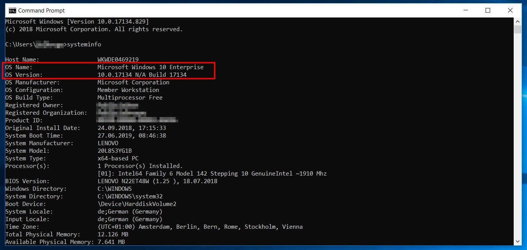
Task: Click the maximize button
Action: [488, 10]
